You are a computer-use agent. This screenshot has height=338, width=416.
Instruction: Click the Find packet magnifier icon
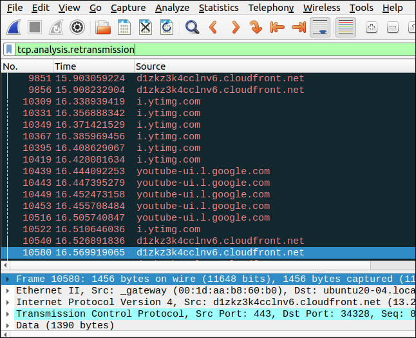click(x=192, y=28)
